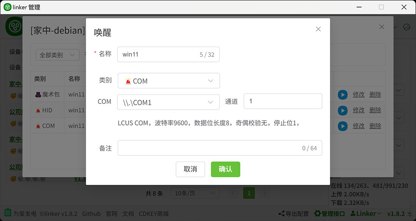The height and width of the screenshot is (221, 416).
Task: Open the 类别 dropdown showing COM
Action: coord(168,81)
